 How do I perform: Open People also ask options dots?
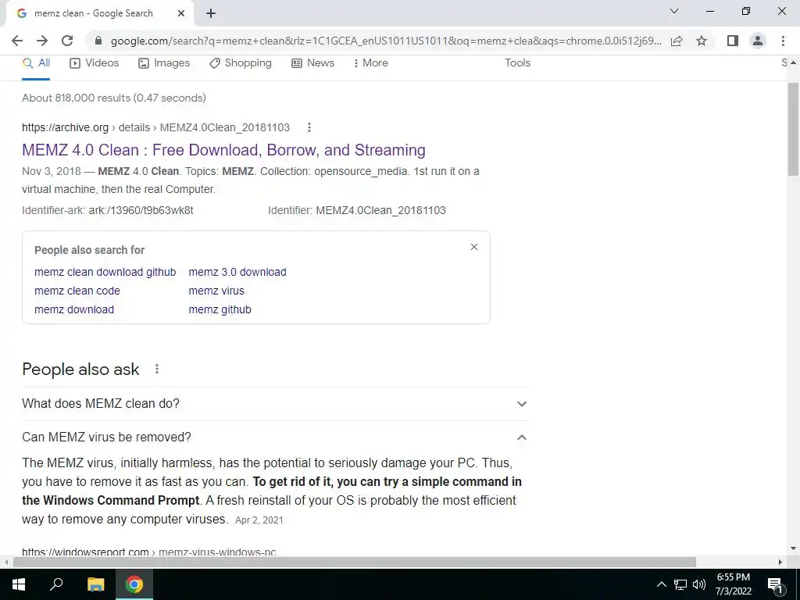(x=157, y=369)
